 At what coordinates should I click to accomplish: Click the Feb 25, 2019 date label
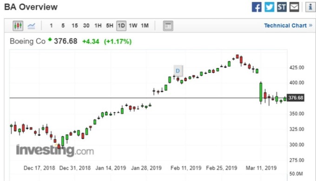click(222, 168)
